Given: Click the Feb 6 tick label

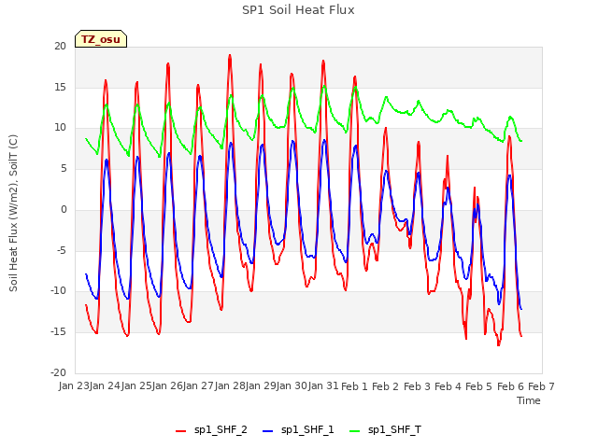Looking at the screenshot, I should [510, 386].
